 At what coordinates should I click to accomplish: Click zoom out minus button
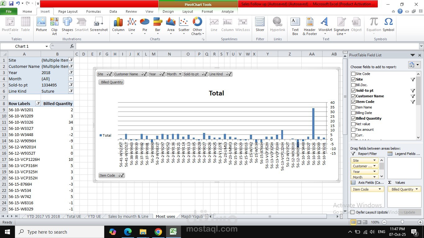pyautogui.click(x=384, y=222)
